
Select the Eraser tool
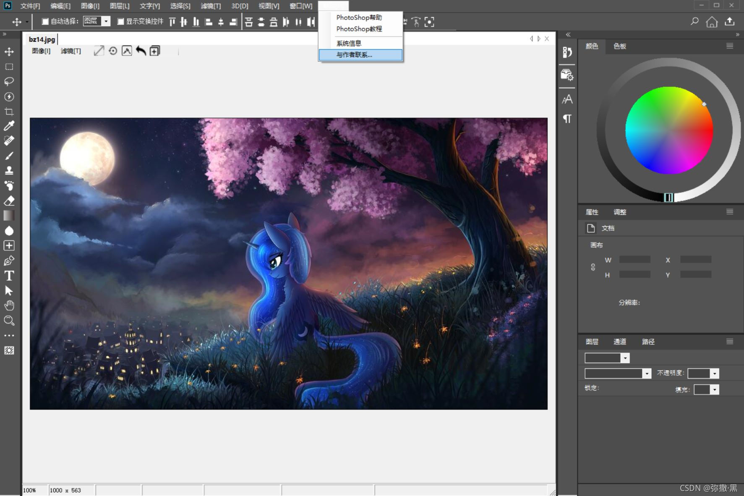pyautogui.click(x=9, y=201)
